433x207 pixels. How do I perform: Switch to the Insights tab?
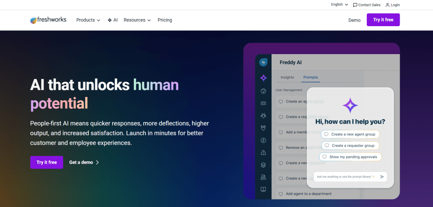tap(287, 77)
